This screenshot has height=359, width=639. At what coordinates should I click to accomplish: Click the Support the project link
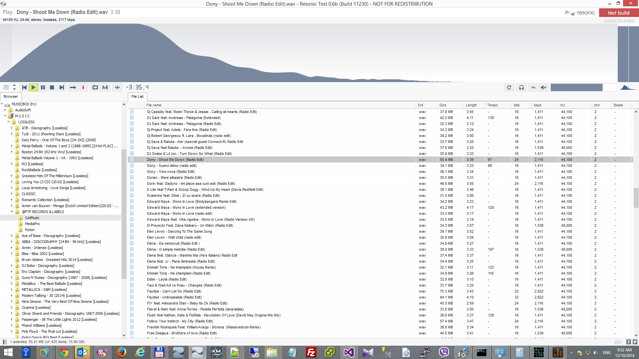coord(619,21)
